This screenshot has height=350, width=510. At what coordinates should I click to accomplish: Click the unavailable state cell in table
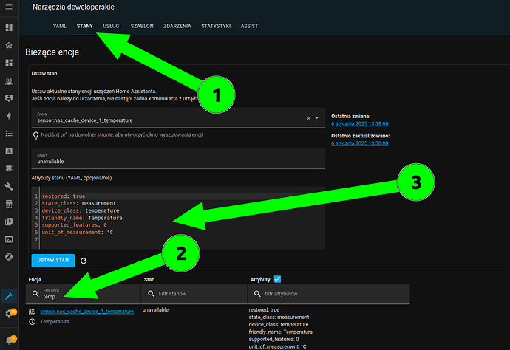pyautogui.click(x=155, y=310)
